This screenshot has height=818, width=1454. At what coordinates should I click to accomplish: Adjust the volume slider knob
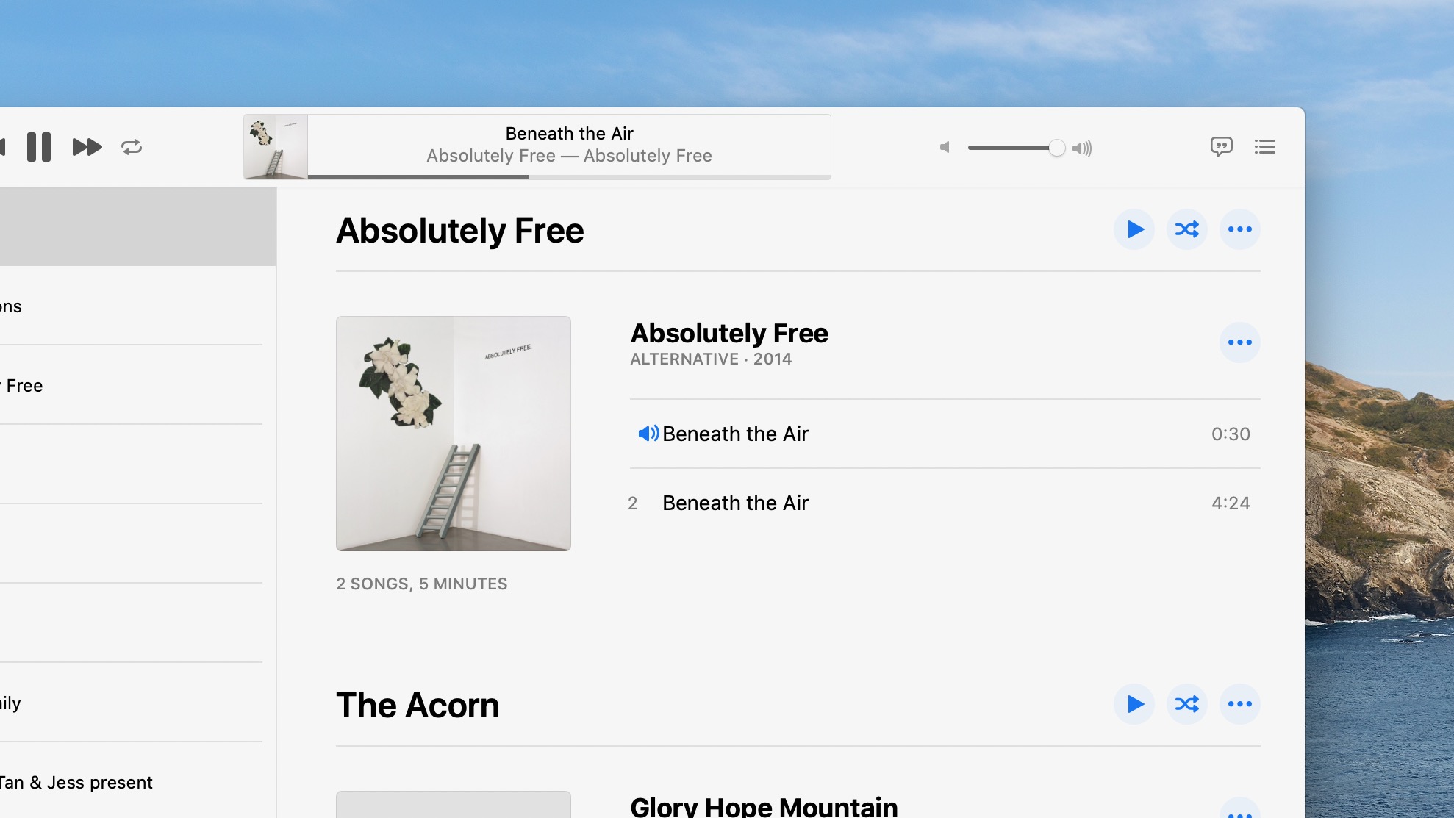pyautogui.click(x=1056, y=148)
